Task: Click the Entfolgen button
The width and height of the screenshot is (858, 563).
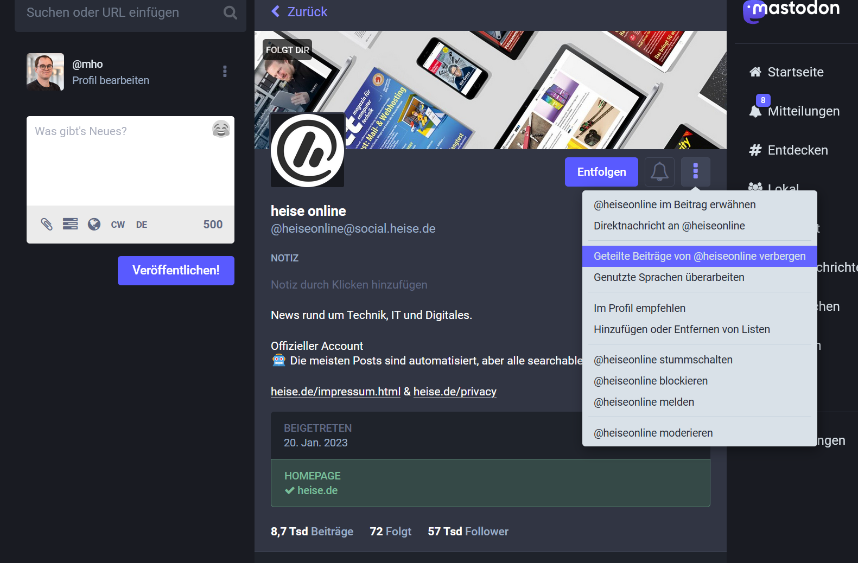Action: point(601,172)
